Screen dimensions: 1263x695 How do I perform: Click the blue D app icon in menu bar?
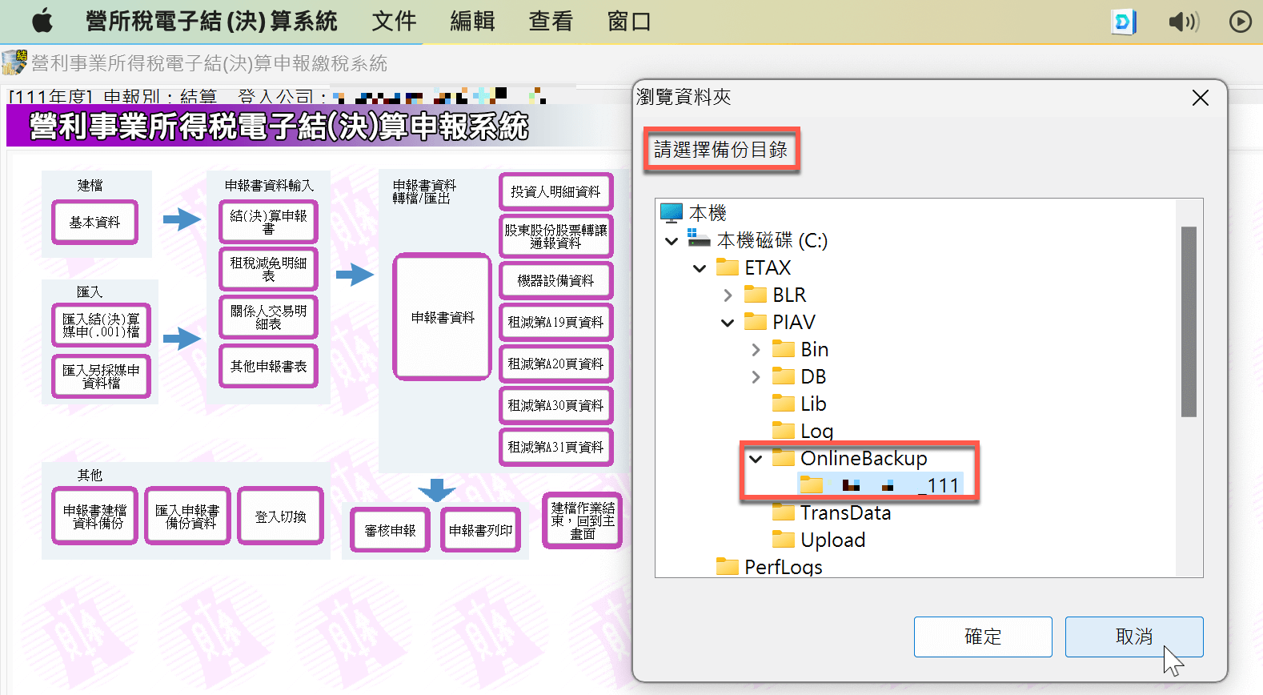pyautogui.click(x=1124, y=22)
